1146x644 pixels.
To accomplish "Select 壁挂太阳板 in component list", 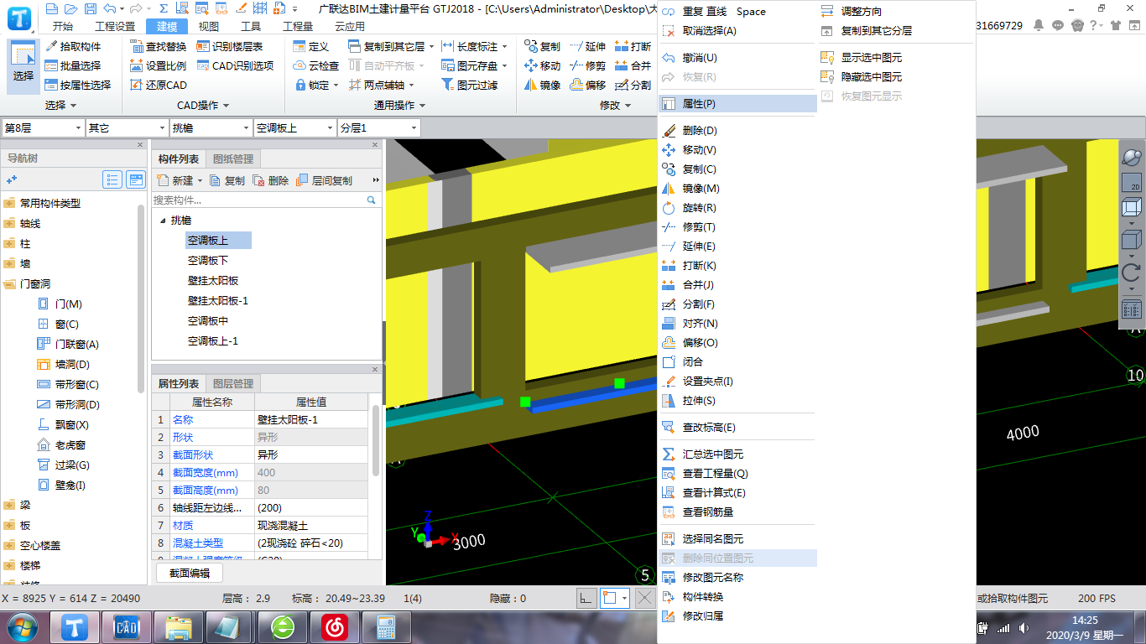I will click(x=213, y=281).
